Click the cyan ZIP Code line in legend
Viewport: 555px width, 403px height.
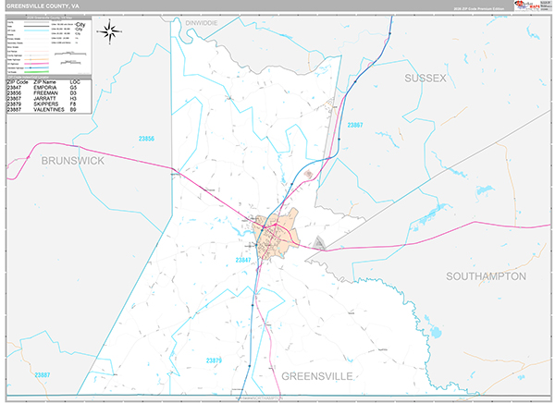coord(36,31)
